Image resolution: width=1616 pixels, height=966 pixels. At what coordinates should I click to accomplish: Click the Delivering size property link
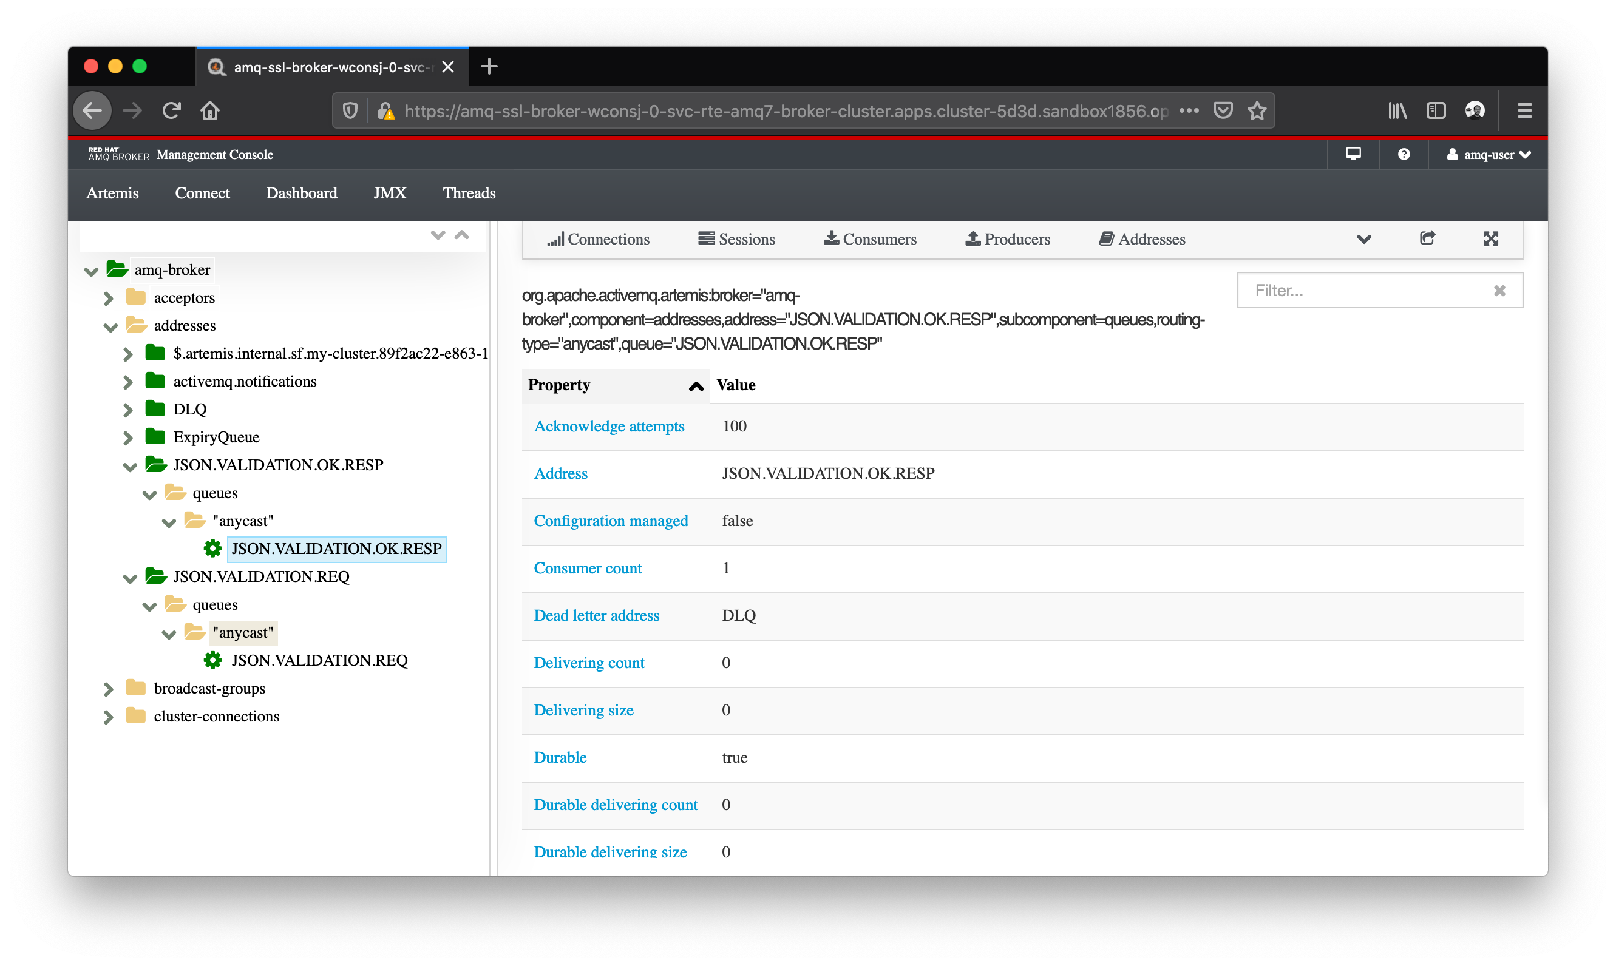pos(583,710)
